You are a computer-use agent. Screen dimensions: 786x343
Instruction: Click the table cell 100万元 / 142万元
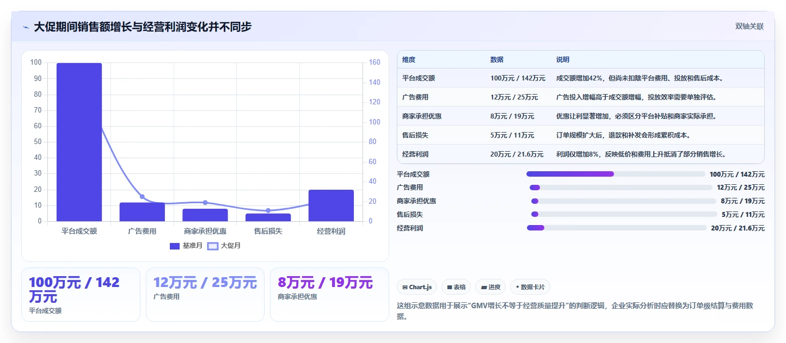[x=518, y=78]
